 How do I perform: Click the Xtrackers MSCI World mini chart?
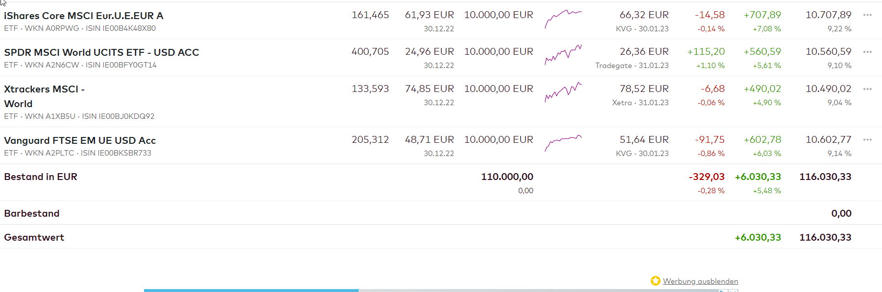563,92
